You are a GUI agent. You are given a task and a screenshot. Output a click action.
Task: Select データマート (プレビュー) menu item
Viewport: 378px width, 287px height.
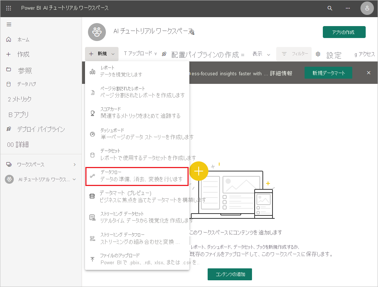click(x=137, y=196)
